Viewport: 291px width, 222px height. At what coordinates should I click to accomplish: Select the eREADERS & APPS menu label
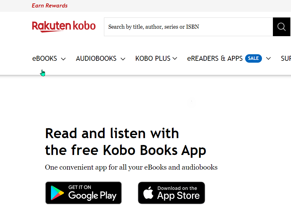pos(215,59)
